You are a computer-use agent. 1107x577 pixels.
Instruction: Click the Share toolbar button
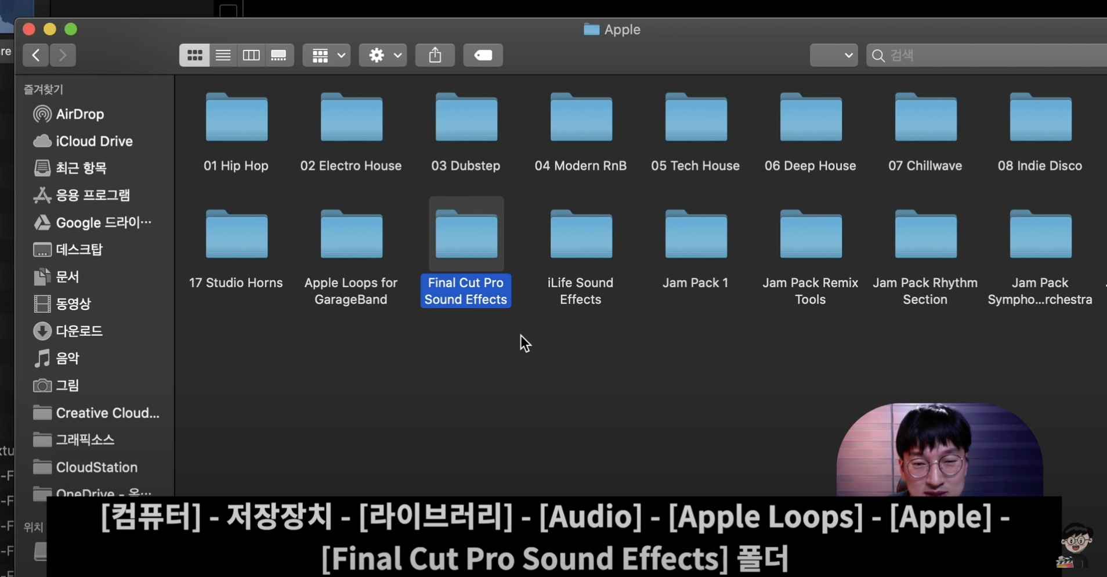(435, 55)
